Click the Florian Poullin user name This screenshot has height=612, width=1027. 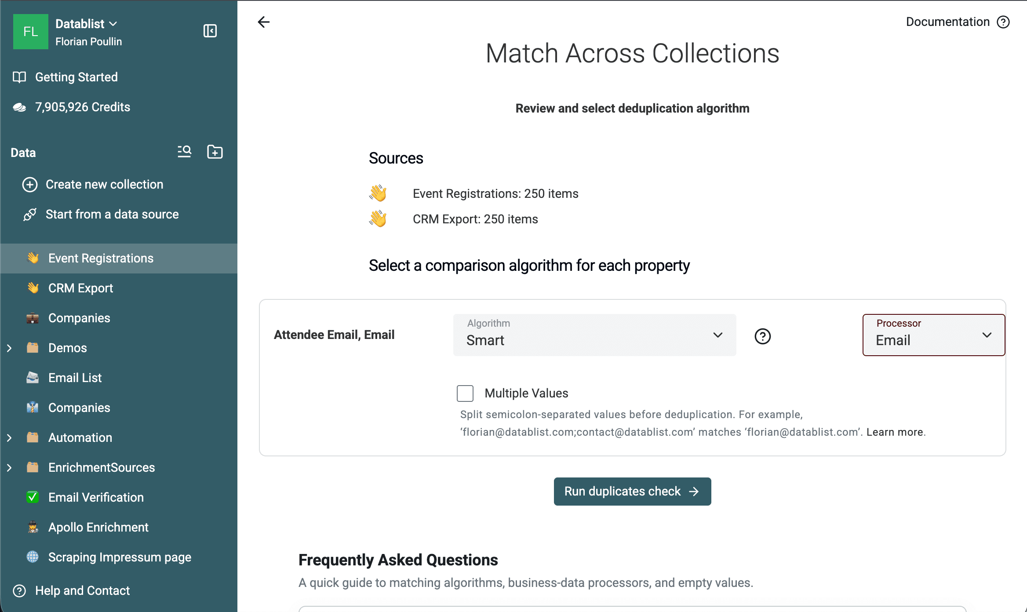pos(88,42)
